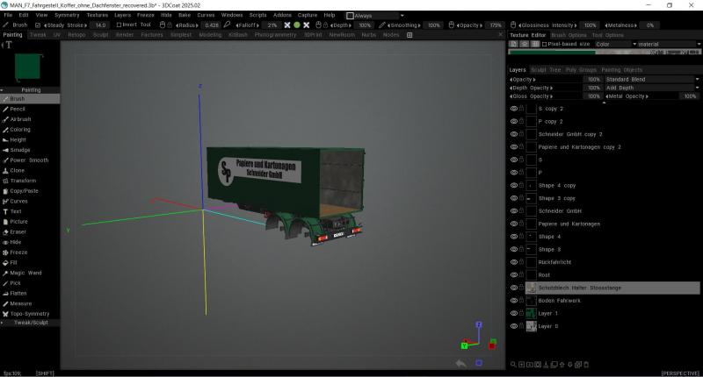Select the Magic Wand tool
This screenshot has width=703, height=377.
coord(25,273)
